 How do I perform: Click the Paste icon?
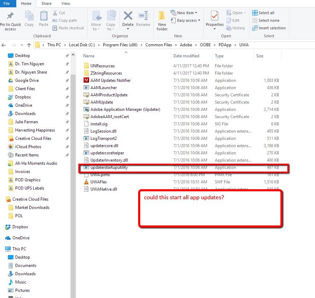pyautogui.click(x=43, y=19)
